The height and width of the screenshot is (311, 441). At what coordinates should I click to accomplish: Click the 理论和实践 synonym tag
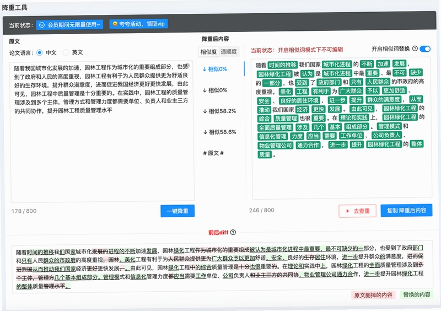(353, 117)
